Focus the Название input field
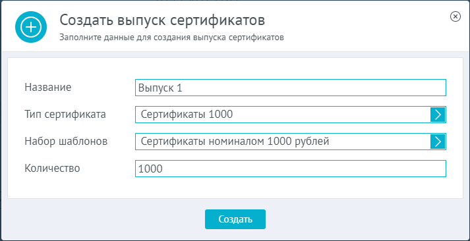The width and height of the screenshot is (470, 241). pyautogui.click(x=291, y=88)
